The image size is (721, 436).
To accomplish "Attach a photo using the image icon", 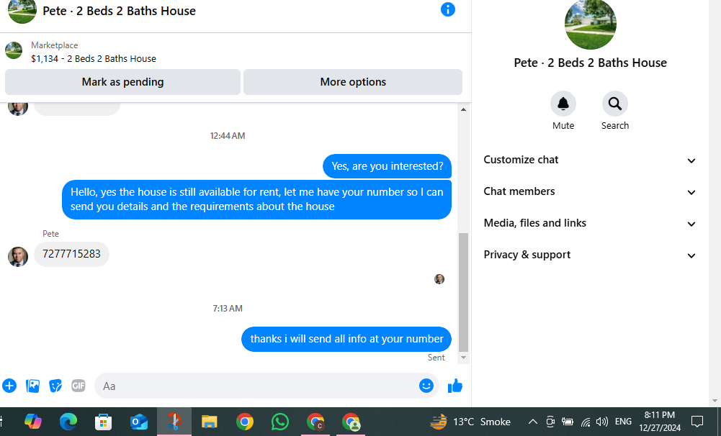I will (32, 386).
